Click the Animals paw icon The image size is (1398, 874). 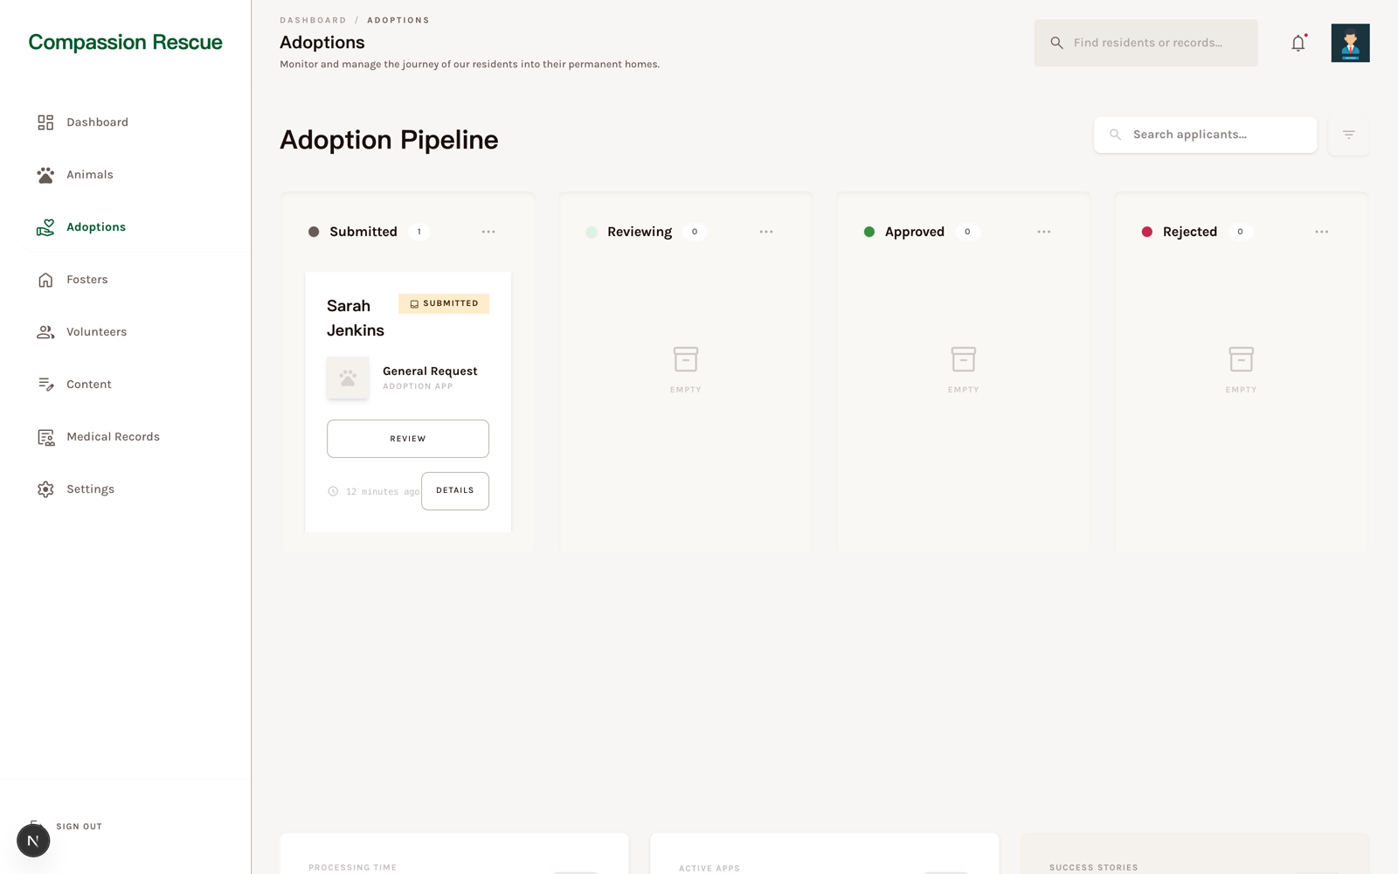[x=45, y=175]
